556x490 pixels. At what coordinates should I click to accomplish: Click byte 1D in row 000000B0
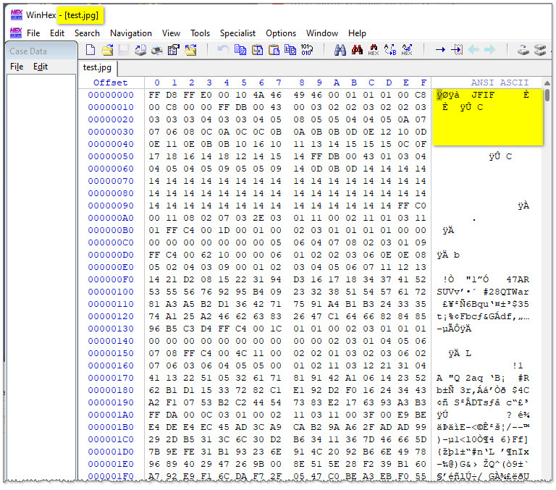click(x=224, y=230)
